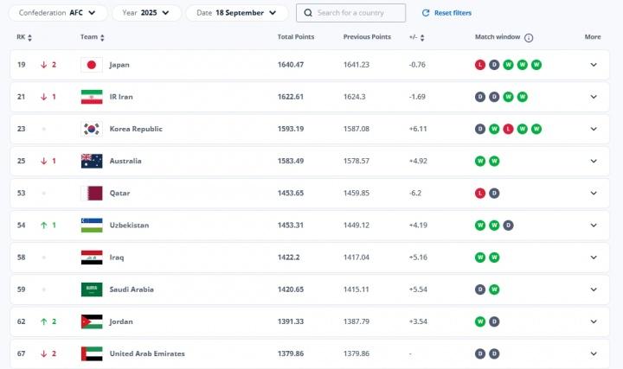
Task: Click the RK column sort arrows
Action: tap(30, 38)
